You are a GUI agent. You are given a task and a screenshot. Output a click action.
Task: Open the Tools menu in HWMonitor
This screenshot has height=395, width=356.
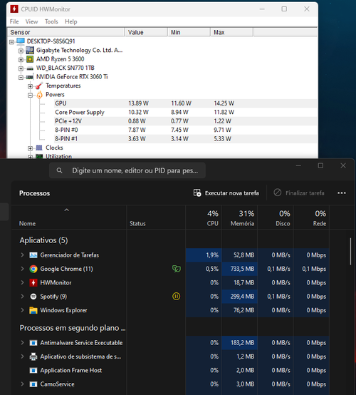[51, 21]
